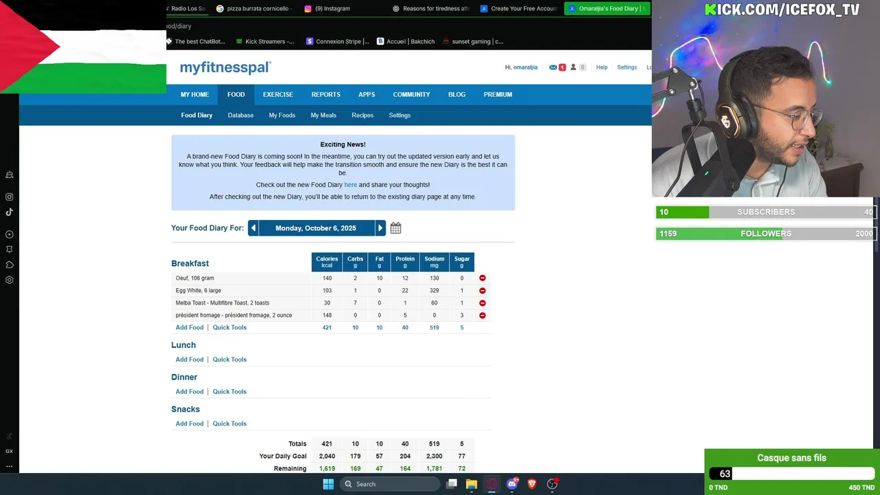Open the APPS menu
The width and height of the screenshot is (880, 495).
coord(366,95)
